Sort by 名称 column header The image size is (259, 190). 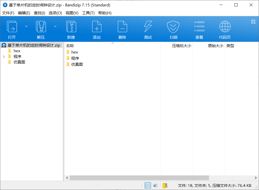(x=113, y=46)
